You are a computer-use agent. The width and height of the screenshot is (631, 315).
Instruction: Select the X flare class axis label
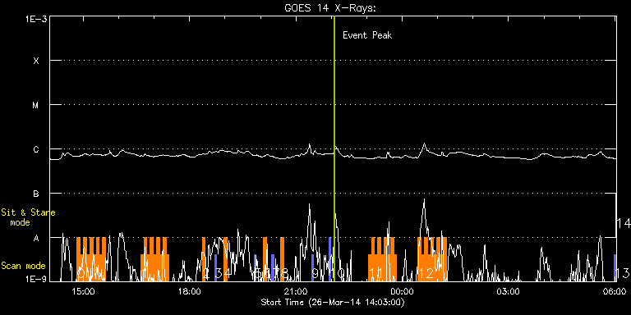[36, 61]
